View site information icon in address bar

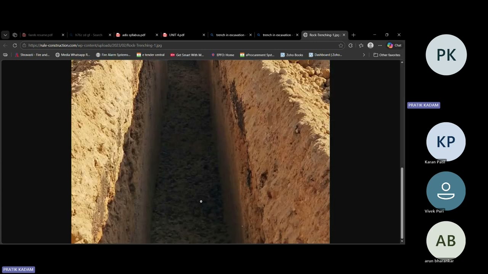coord(24,45)
